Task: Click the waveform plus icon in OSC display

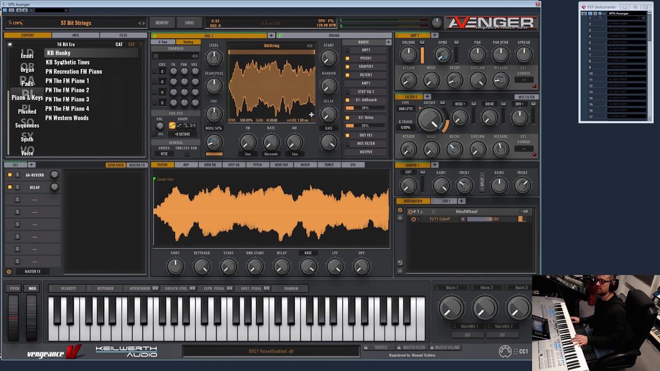Action: (311, 114)
